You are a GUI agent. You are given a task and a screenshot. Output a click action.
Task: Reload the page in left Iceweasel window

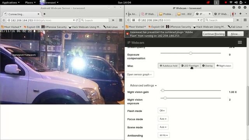(x=77, y=20)
